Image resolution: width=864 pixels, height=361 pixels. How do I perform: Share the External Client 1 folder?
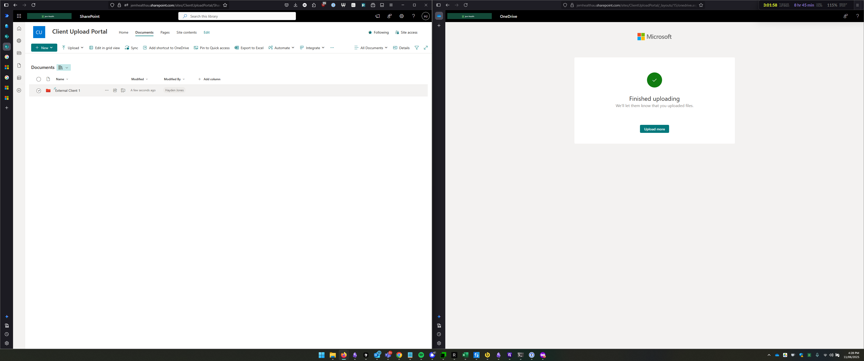tap(115, 91)
